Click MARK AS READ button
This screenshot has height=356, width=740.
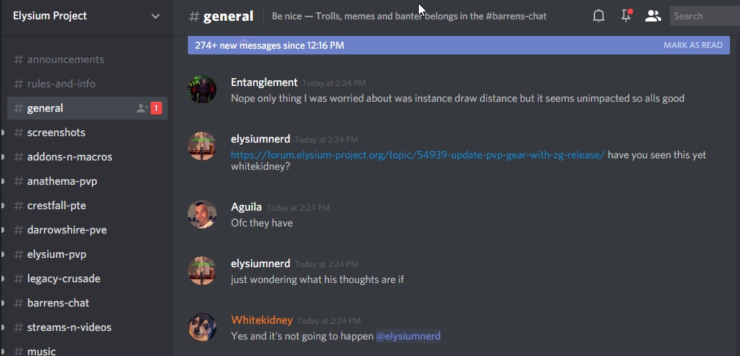[x=693, y=45]
